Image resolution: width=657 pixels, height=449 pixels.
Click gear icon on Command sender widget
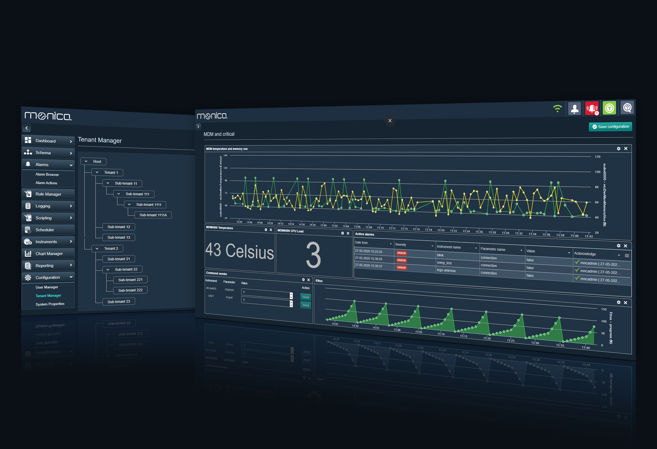tap(303, 280)
